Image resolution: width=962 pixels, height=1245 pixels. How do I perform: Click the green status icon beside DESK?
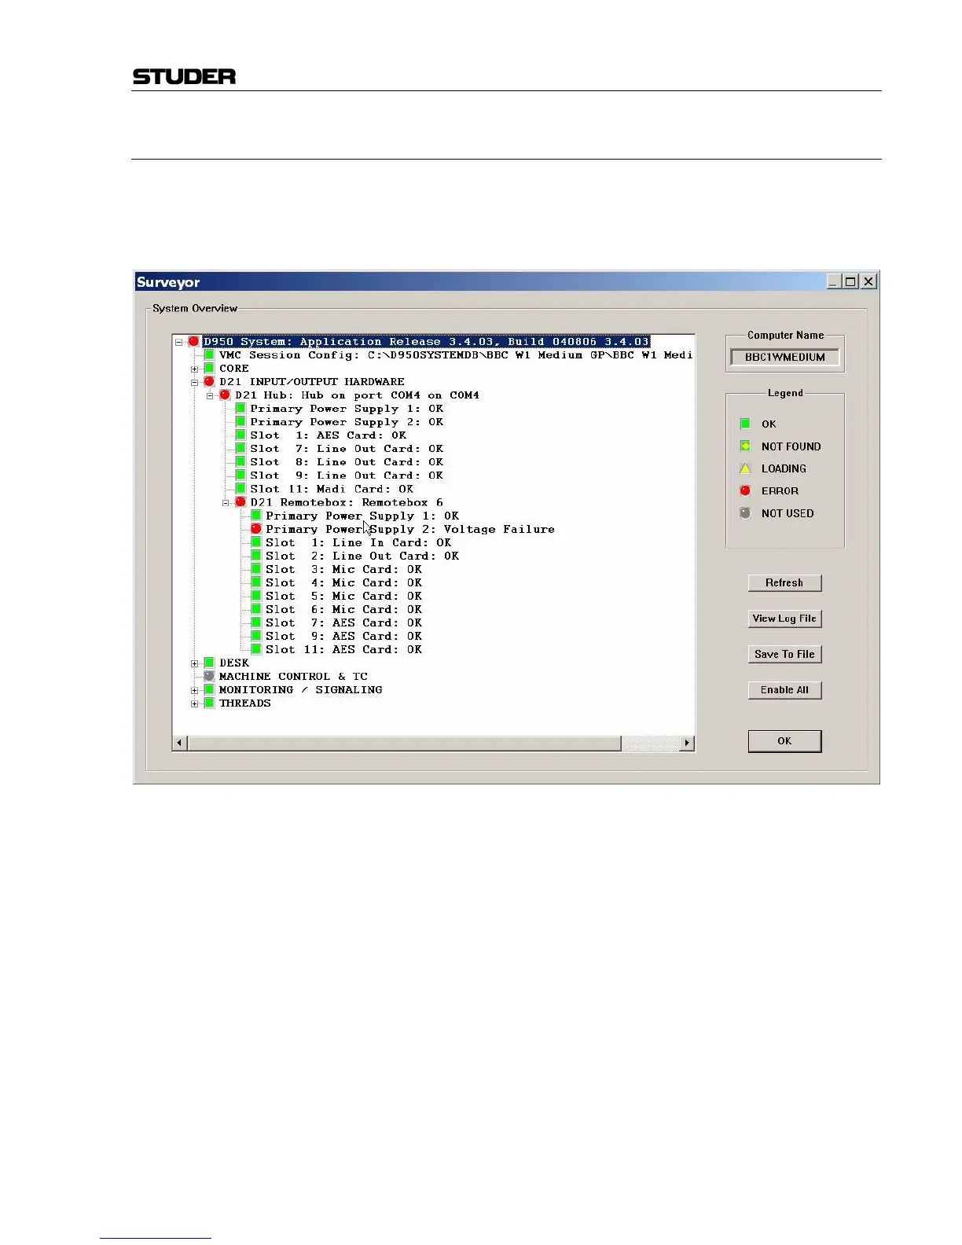(x=209, y=663)
